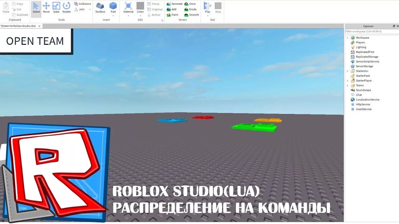The height and width of the screenshot is (224, 399).
Task: Select Chat service in Explorer
Action: click(x=359, y=95)
